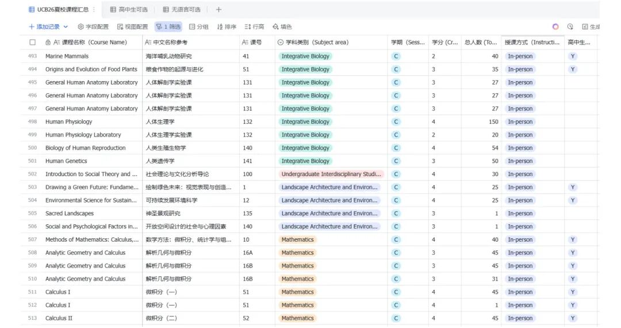The width and height of the screenshot is (621, 328).
Task: Adjust 行高 row height
Action: click(254, 26)
